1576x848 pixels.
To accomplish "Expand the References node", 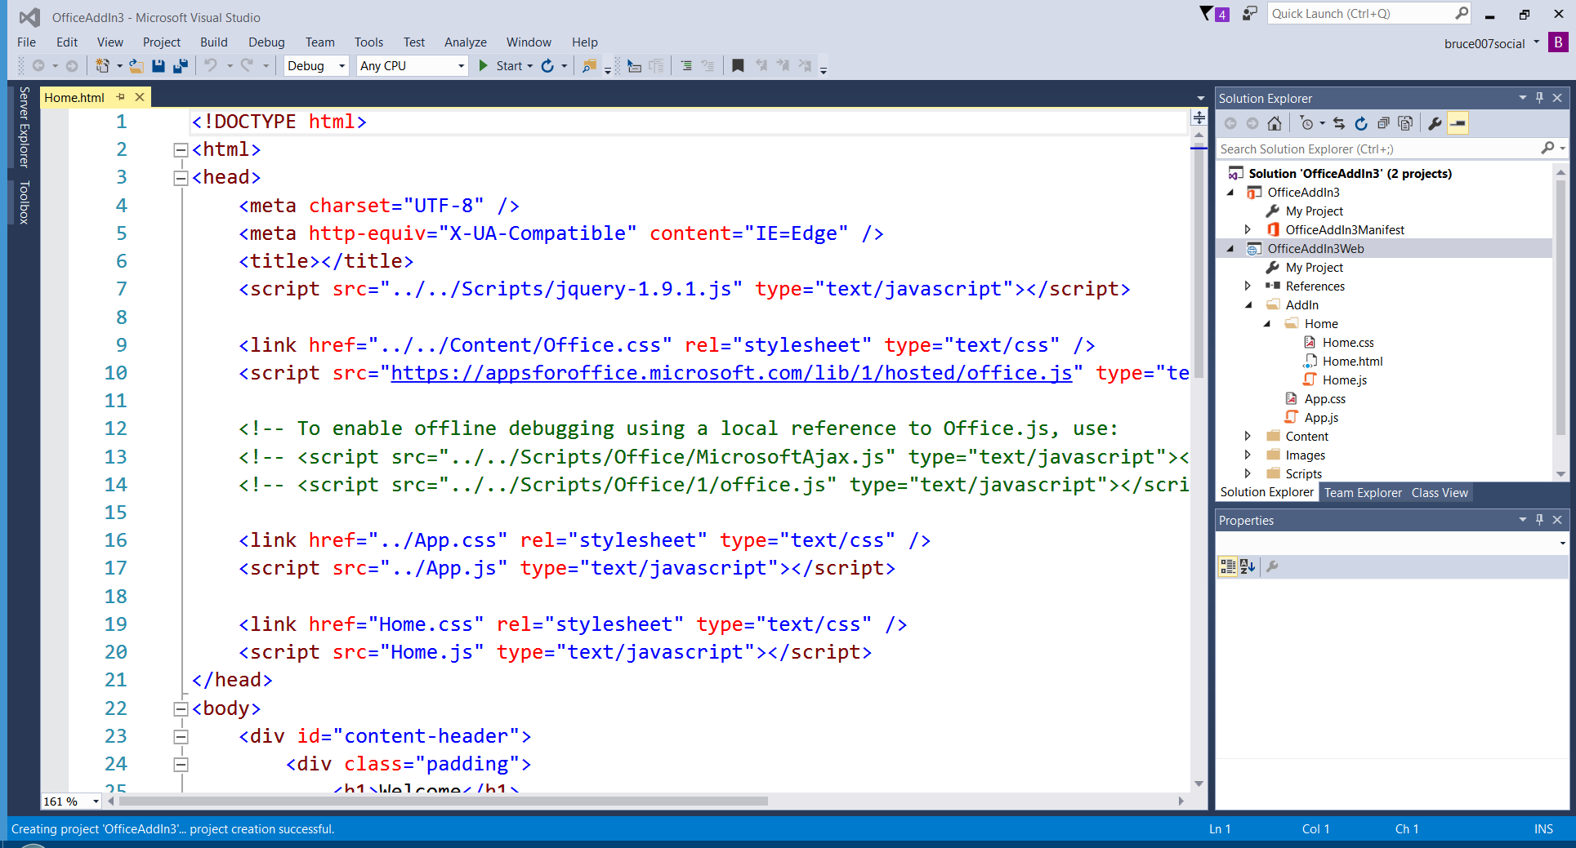I will tap(1248, 286).
